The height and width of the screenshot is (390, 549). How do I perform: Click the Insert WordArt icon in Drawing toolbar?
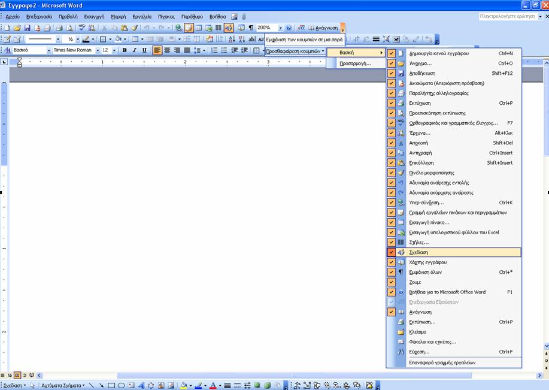point(141,385)
